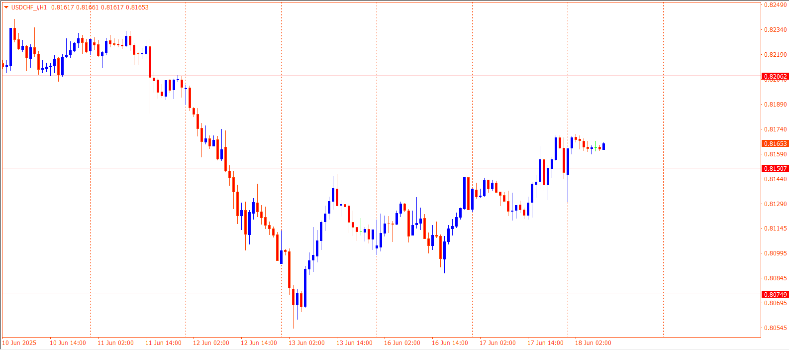Click the 13 Jun 14:00 time label
The height and width of the screenshot is (350, 789).
click(x=354, y=343)
